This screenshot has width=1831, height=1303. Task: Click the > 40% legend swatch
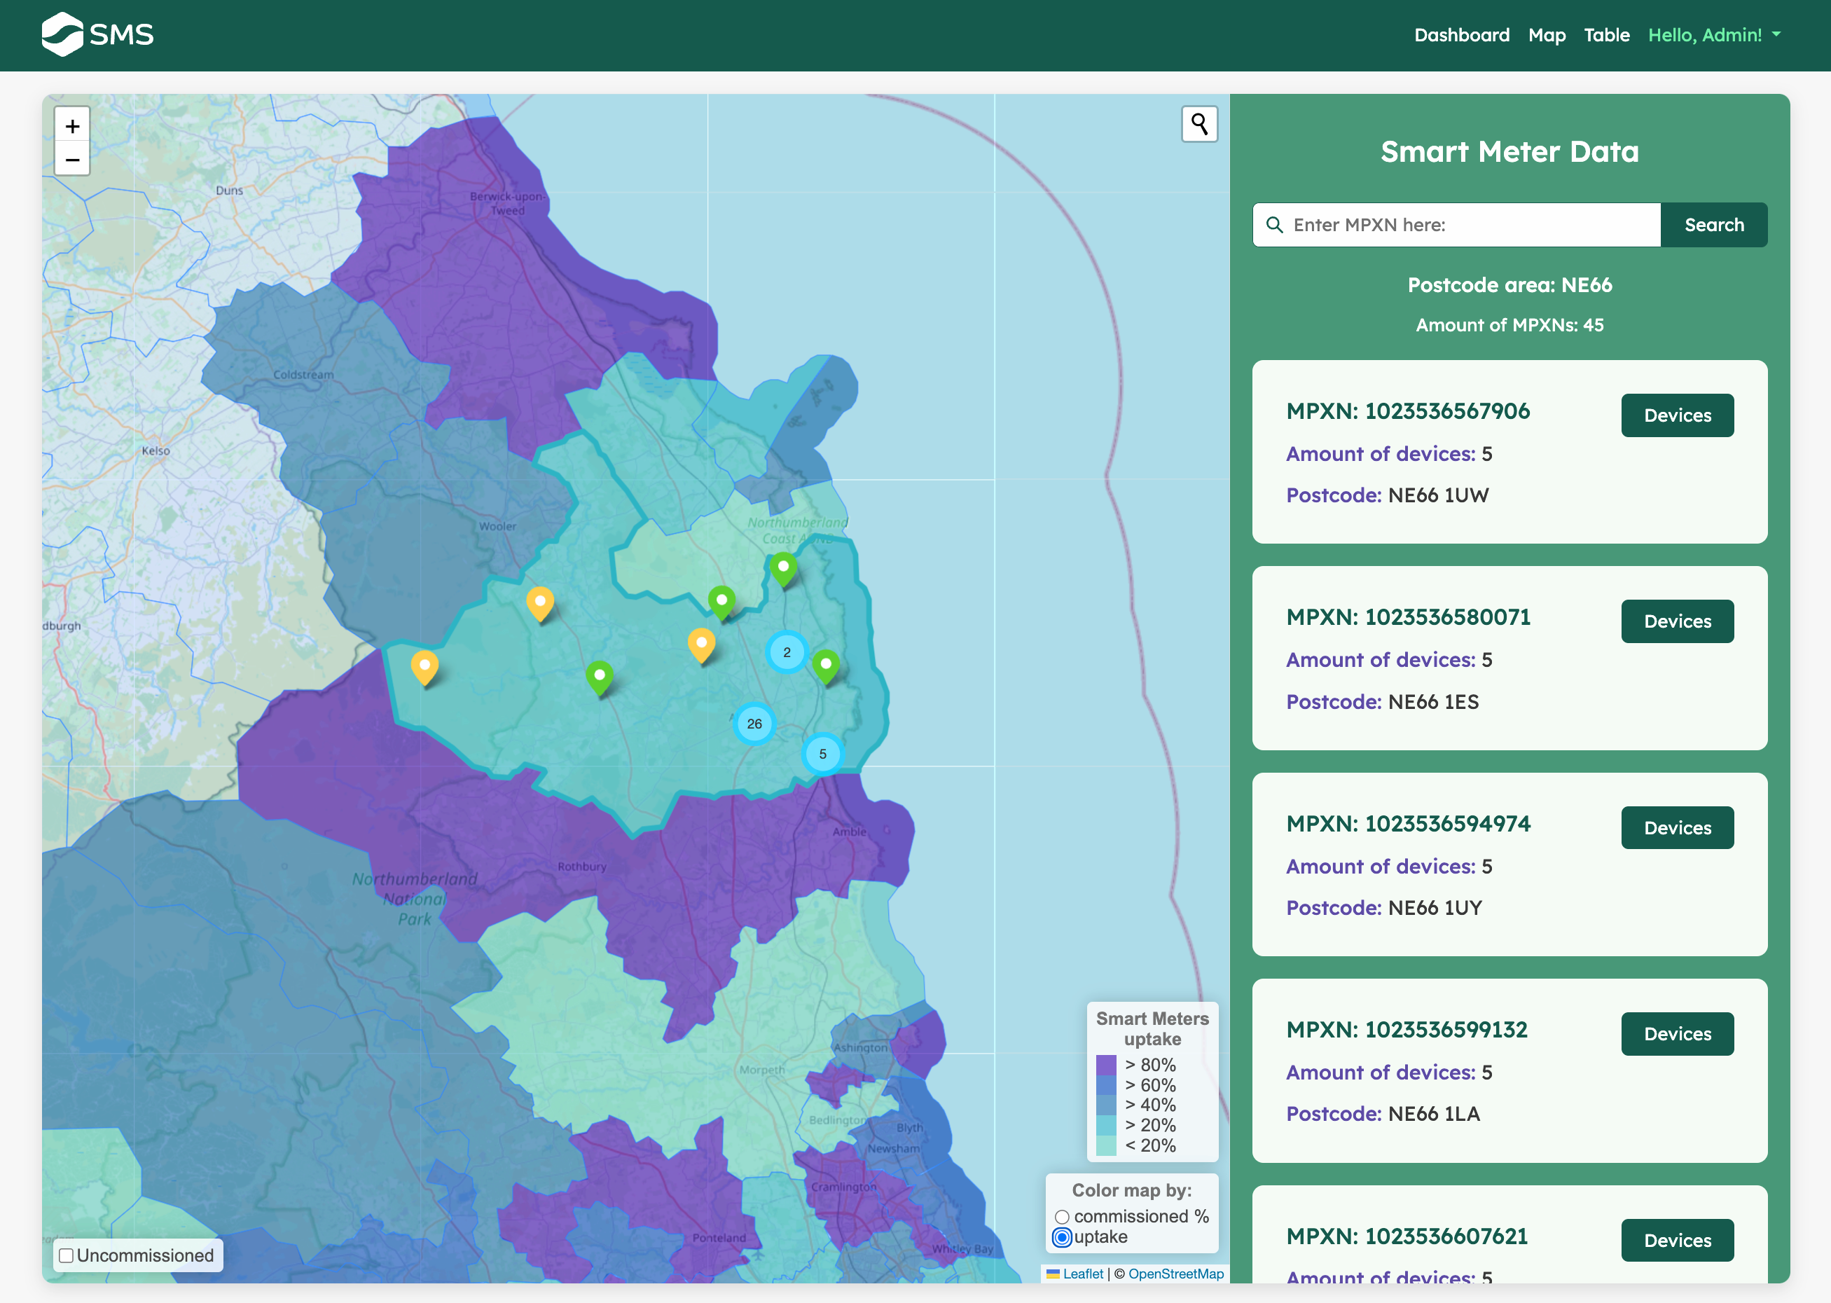click(x=1106, y=1105)
